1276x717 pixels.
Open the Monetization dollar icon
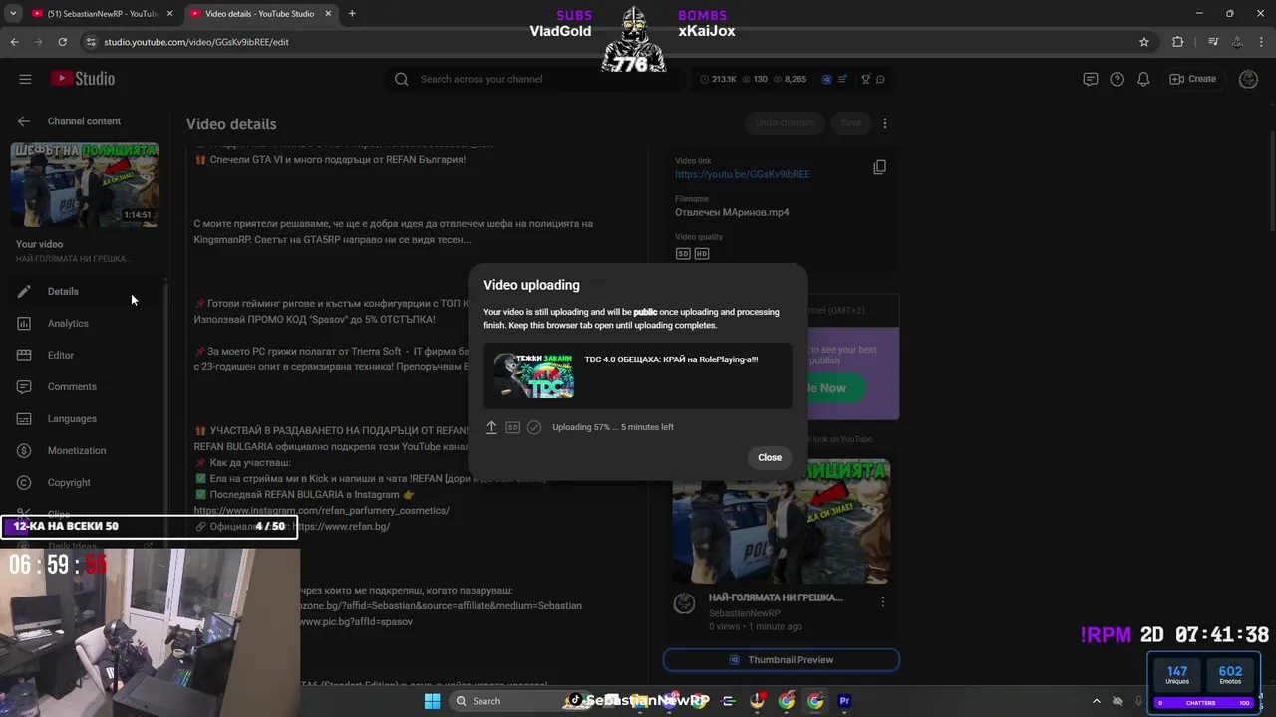(24, 450)
